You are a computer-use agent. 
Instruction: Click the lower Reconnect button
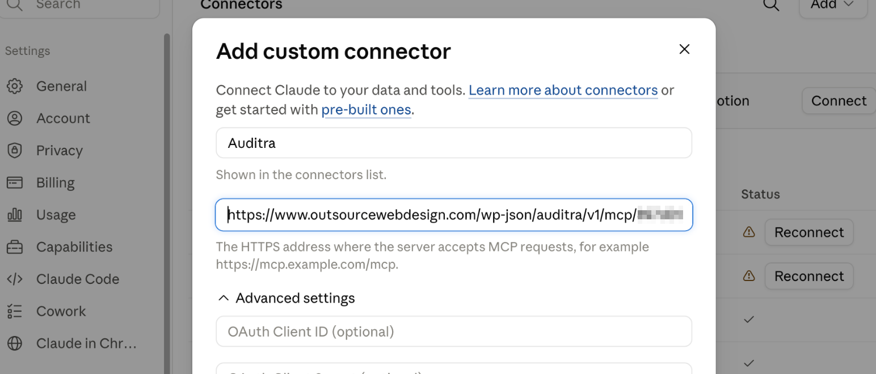tap(809, 276)
